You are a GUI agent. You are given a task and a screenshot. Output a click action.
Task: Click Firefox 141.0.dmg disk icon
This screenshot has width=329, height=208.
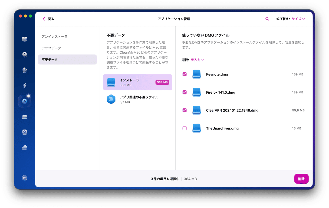(x=197, y=92)
